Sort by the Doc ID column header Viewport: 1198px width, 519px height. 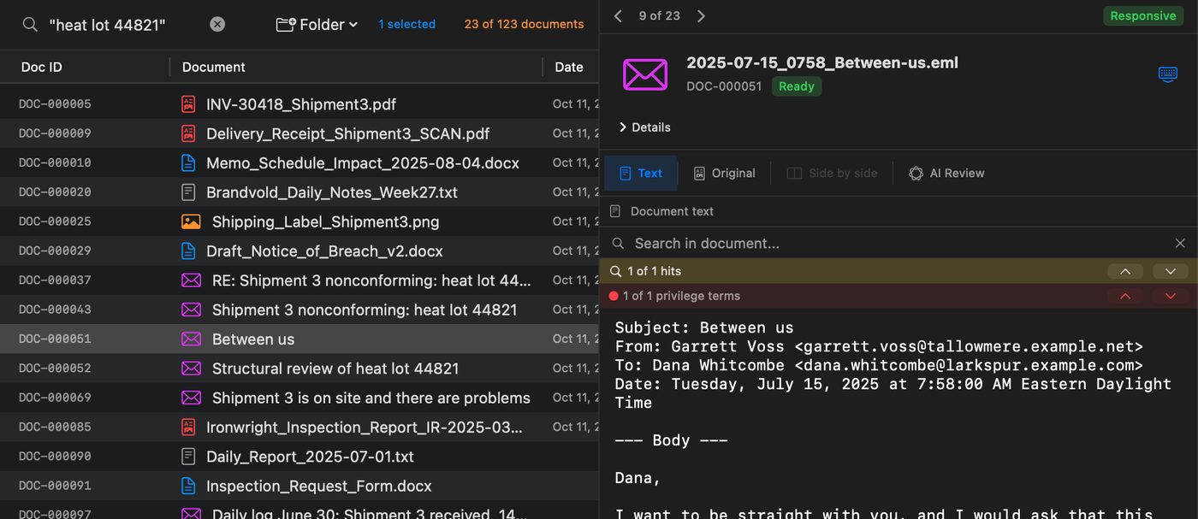[x=42, y=67]
